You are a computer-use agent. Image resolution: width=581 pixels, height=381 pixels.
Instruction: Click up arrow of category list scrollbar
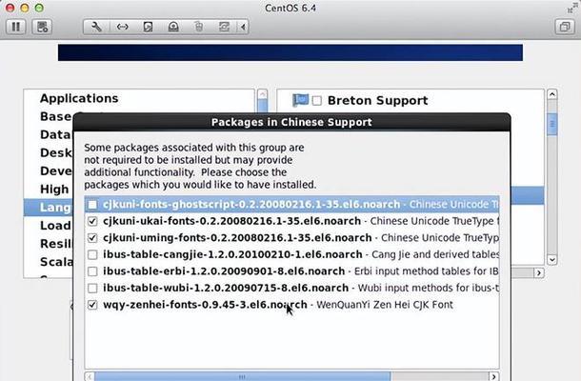tap(262, 94)
